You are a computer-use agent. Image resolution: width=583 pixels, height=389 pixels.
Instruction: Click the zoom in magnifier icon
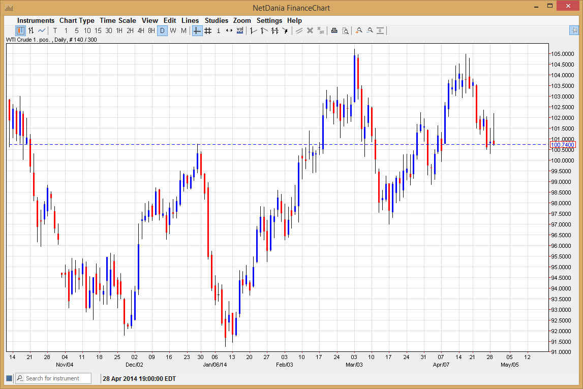tap(359, 30)
